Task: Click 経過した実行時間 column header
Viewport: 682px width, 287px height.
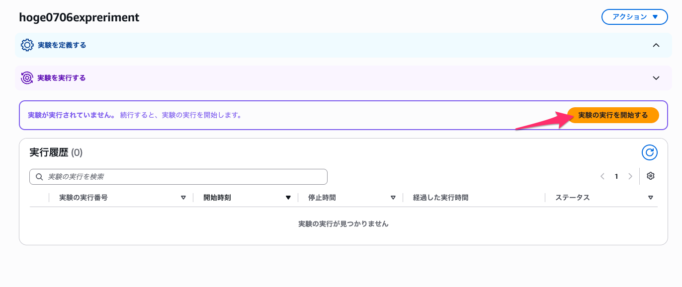Action: [x=441, y=198]
